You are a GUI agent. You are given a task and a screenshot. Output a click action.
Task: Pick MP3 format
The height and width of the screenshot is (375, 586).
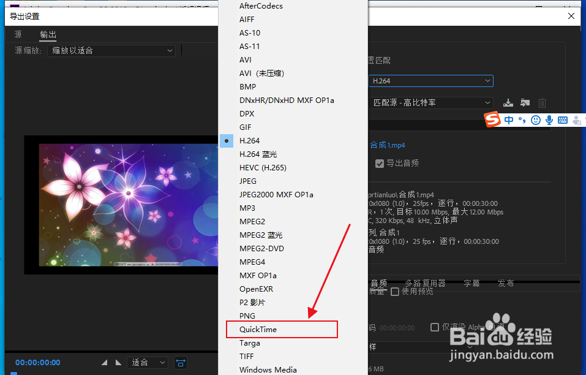[247, 208]
